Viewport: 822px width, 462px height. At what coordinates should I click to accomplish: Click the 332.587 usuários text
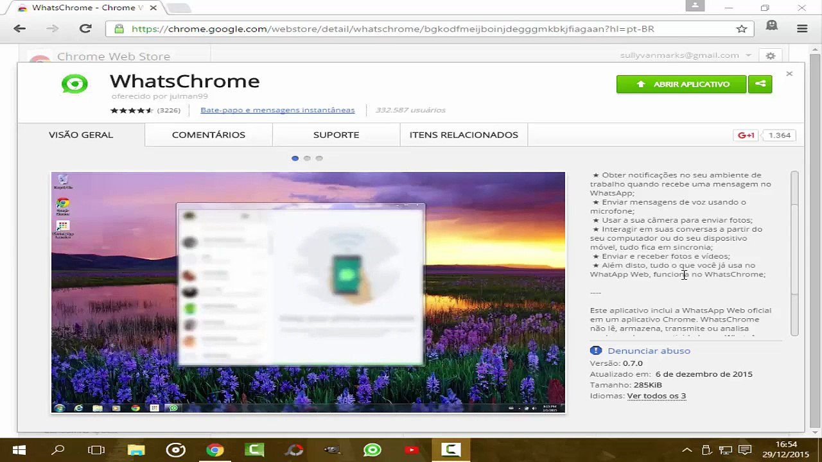click(x=410, y=110)
